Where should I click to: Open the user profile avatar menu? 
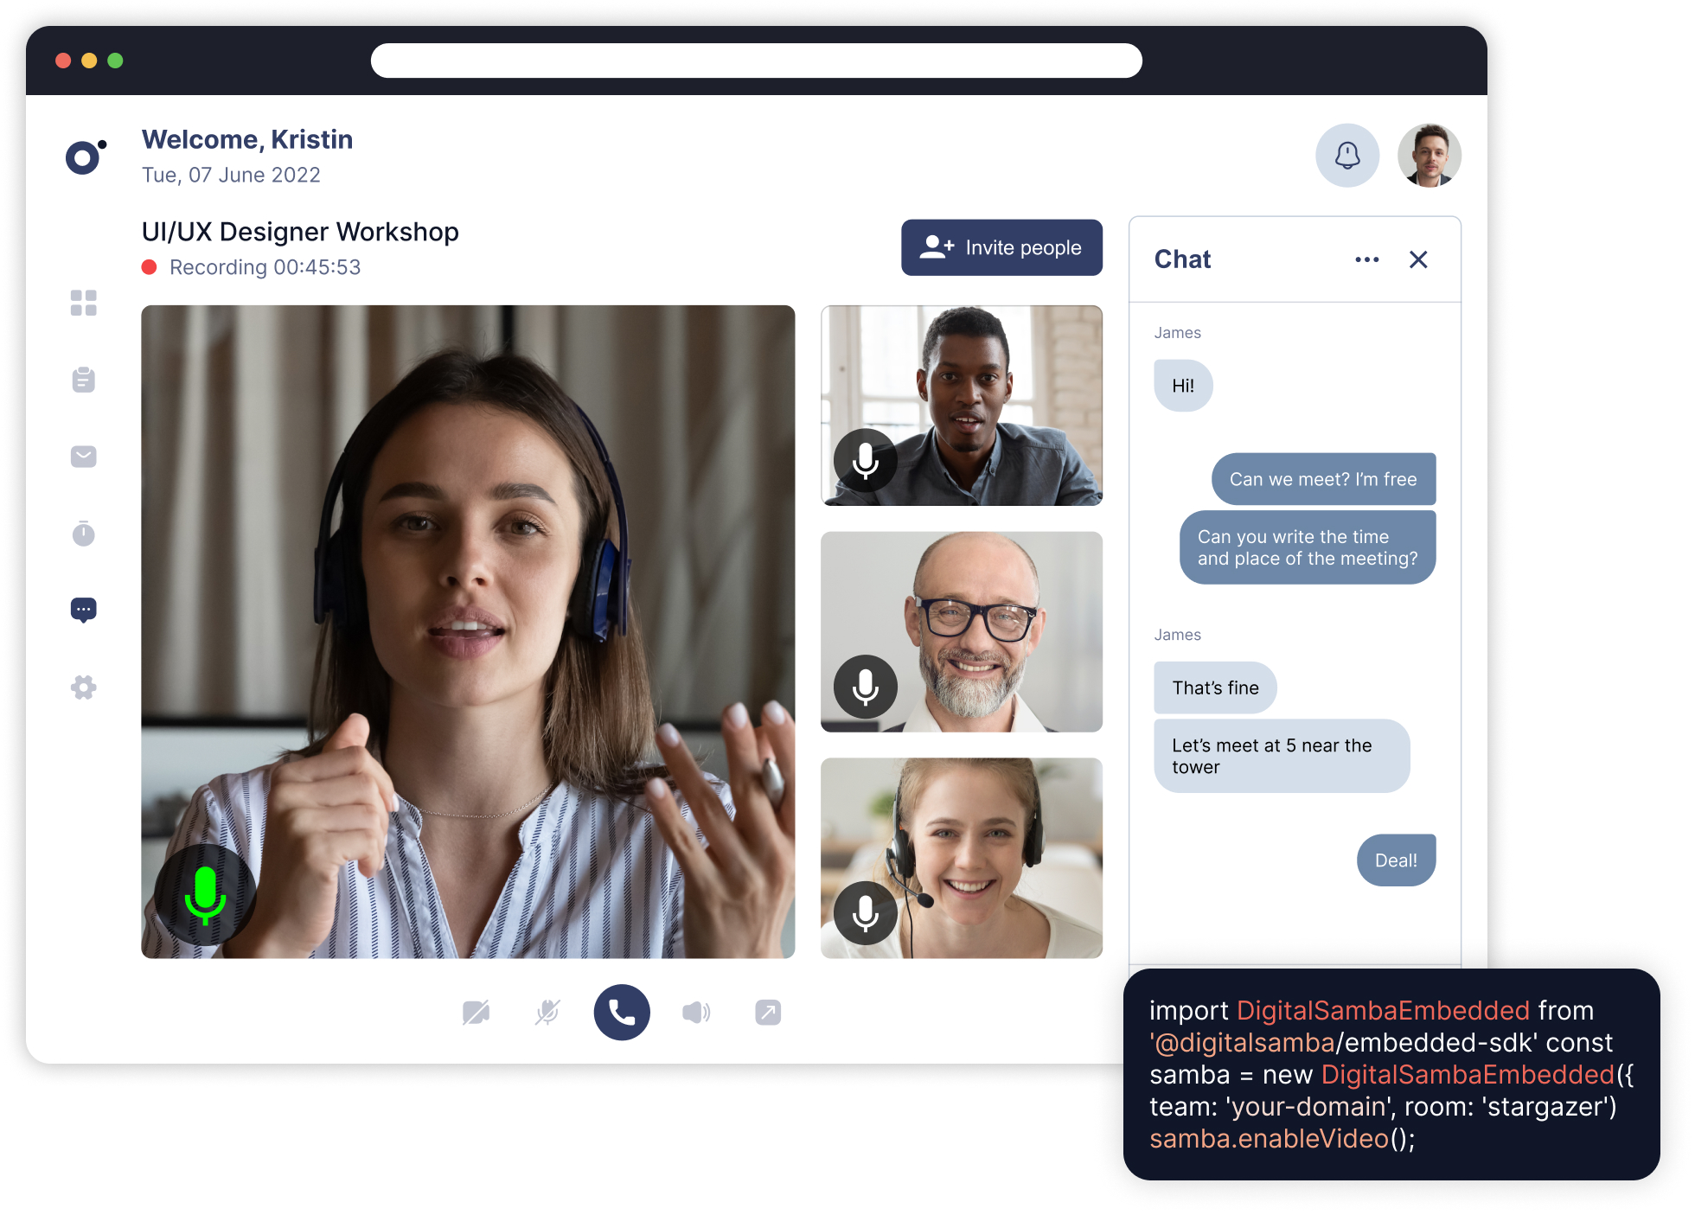[x=1429, y=156]
